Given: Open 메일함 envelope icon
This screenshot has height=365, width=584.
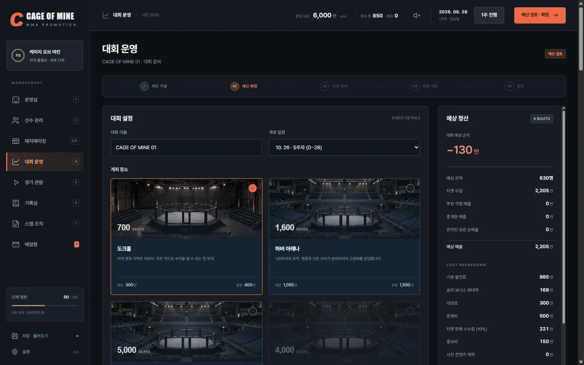Looking at the screenshot, I should click(16, 245).
